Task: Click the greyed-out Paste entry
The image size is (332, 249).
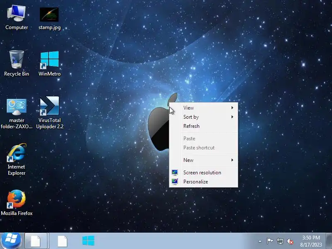Action: click(204, 139)
